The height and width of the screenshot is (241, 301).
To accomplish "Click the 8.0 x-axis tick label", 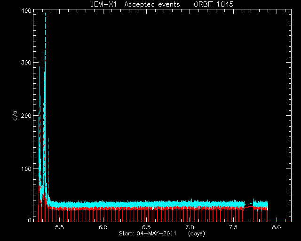I will [x=277, y=227].
